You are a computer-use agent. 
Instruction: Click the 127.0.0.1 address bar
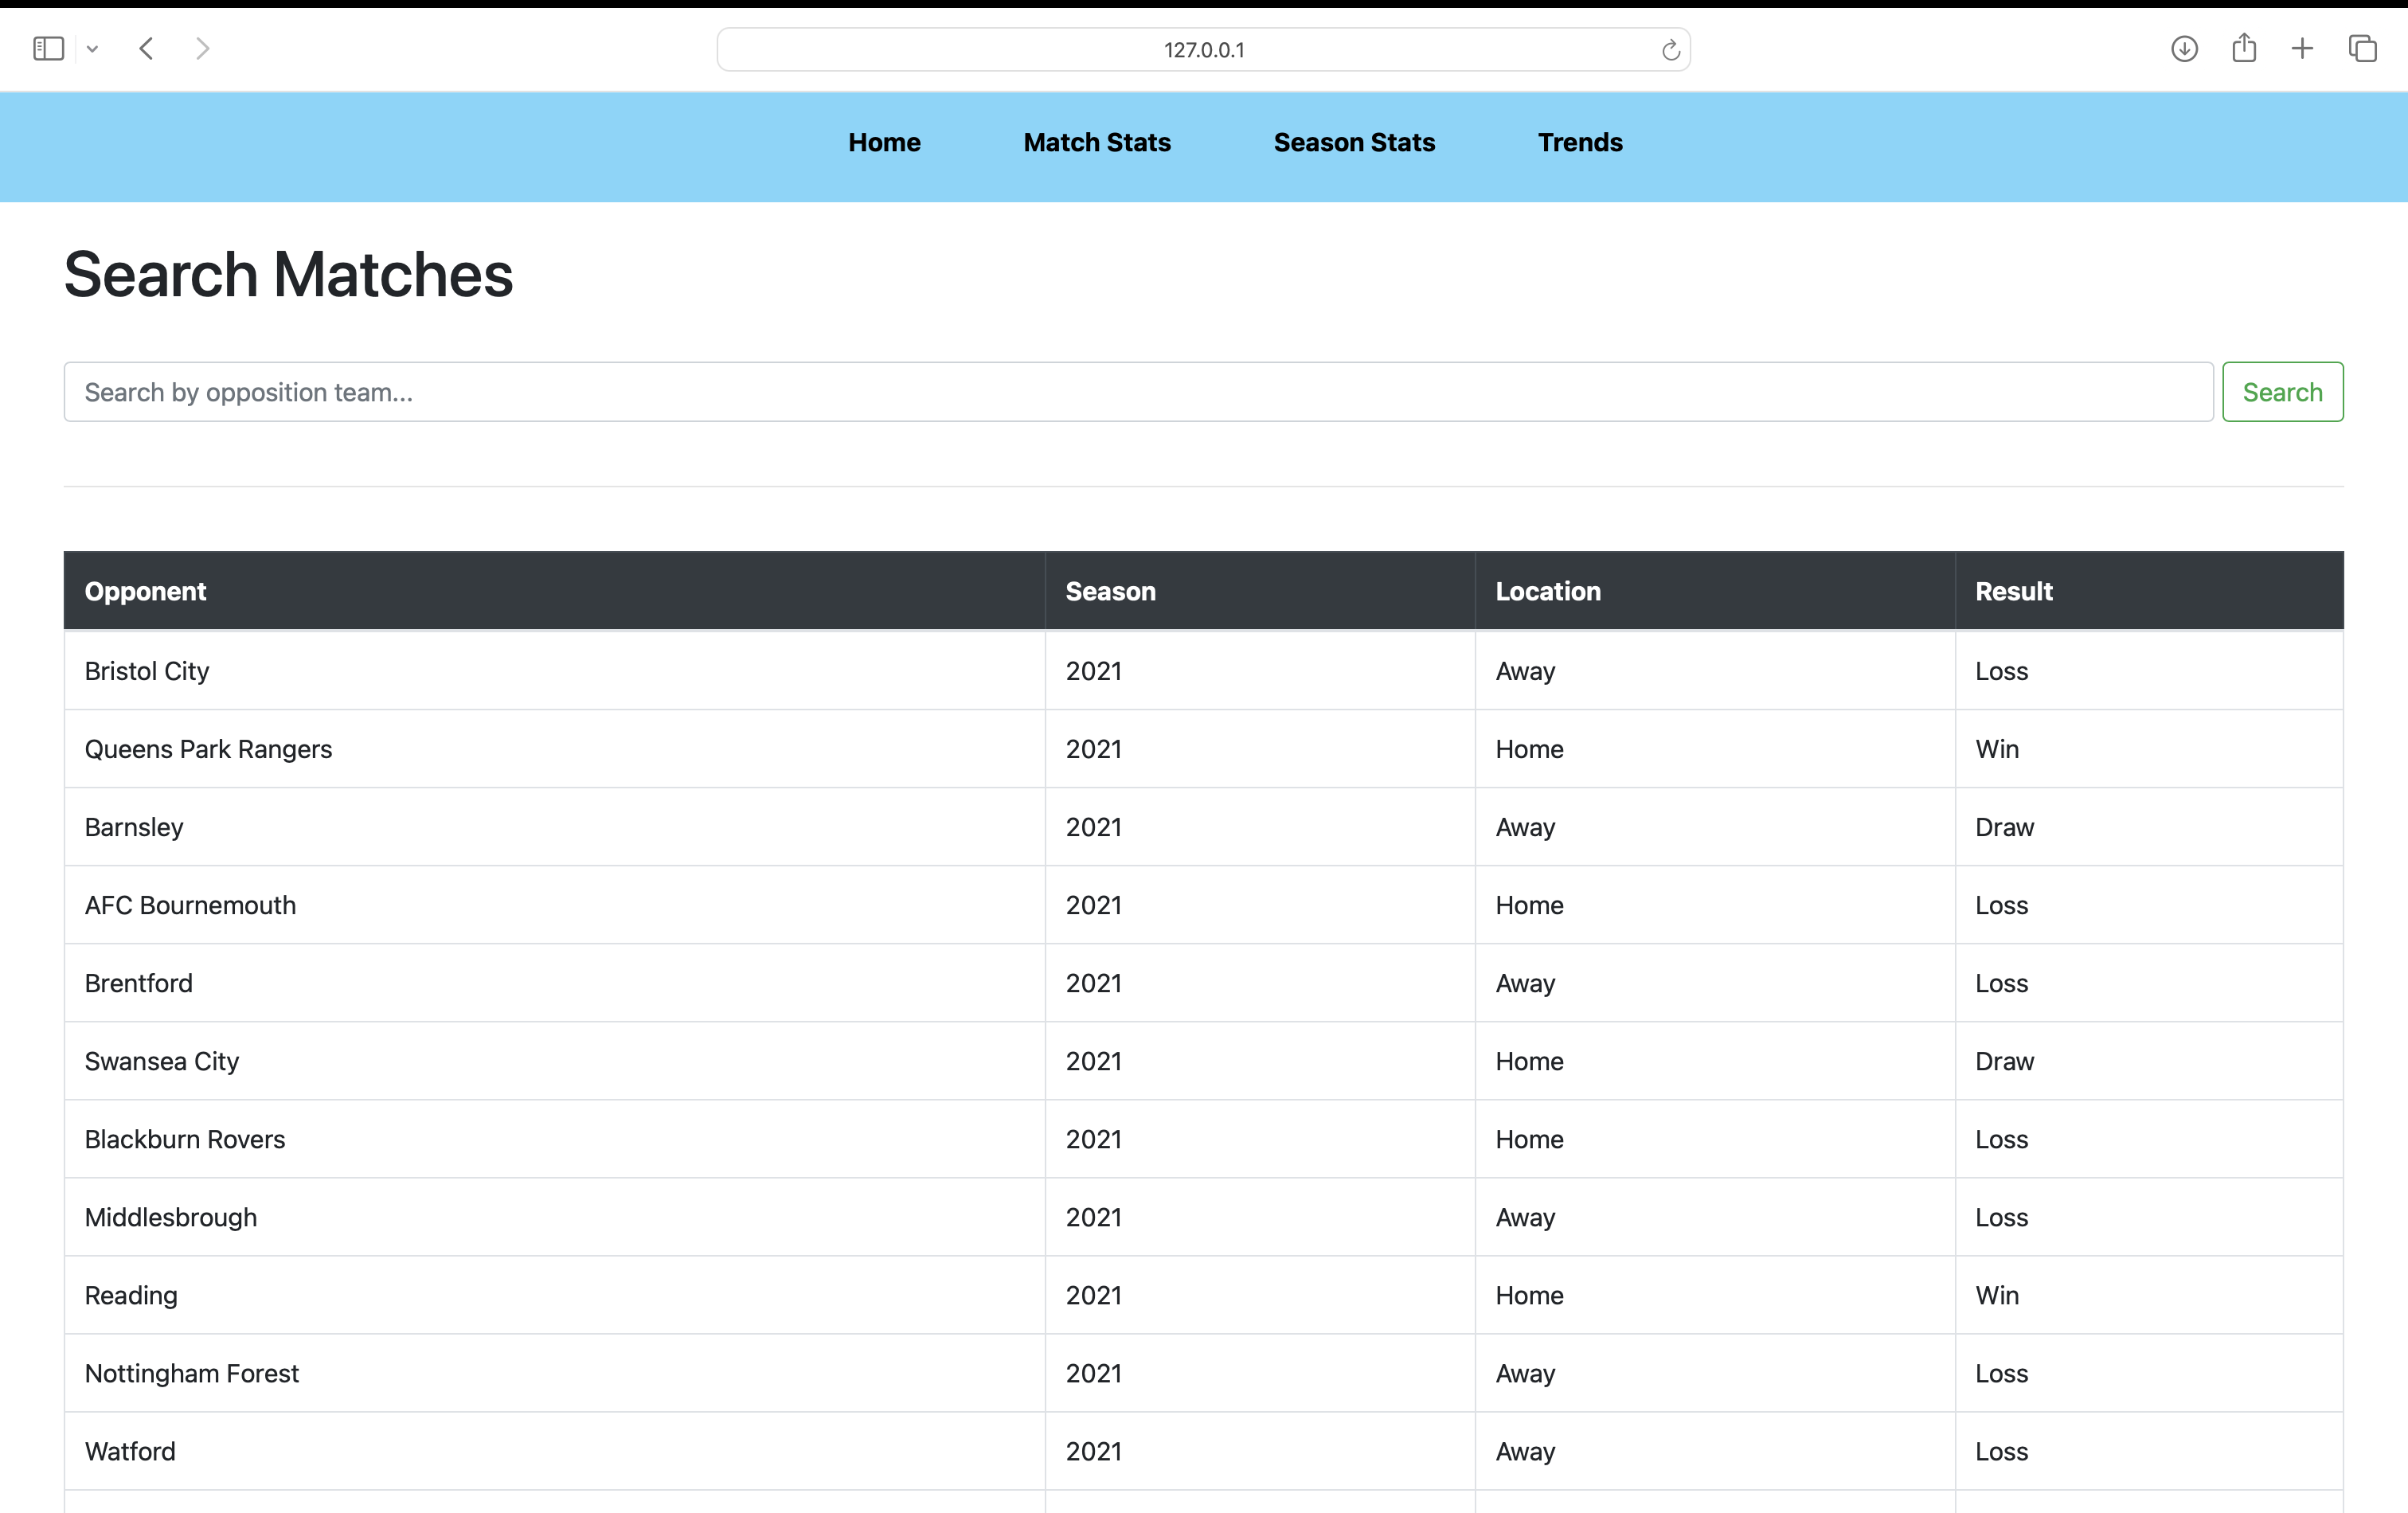coord(1203,50)
